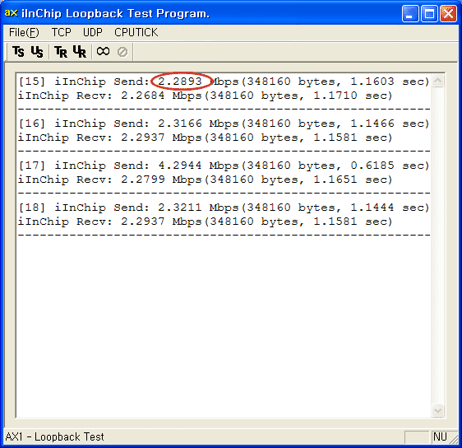The image size is (462, 448).
Task: Click the '[17] iInChip Send' index label
Action: (x=84, y=166)
